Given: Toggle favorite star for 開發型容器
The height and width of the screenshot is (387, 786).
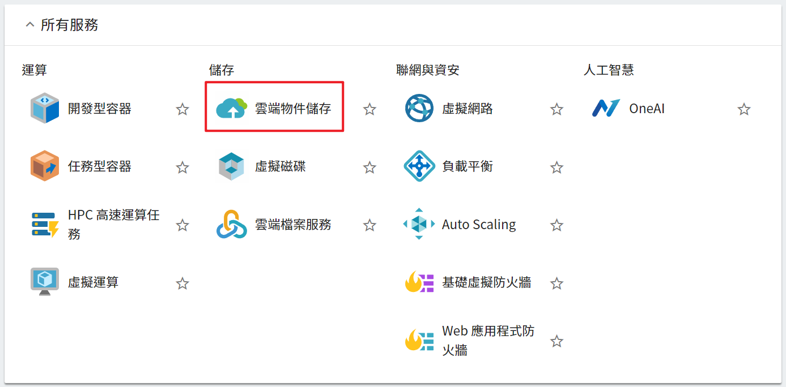Looking at the screenshot, I should tap(182, 109).
